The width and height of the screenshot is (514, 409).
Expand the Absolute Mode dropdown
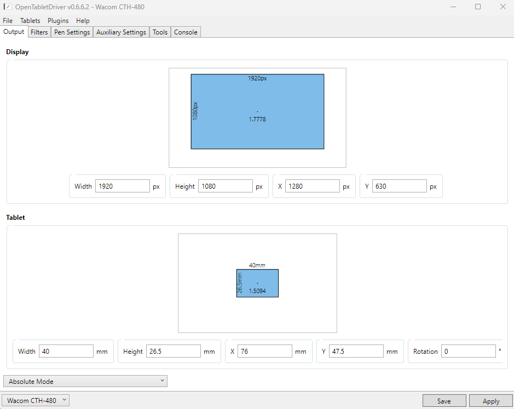tap(85, 381)
